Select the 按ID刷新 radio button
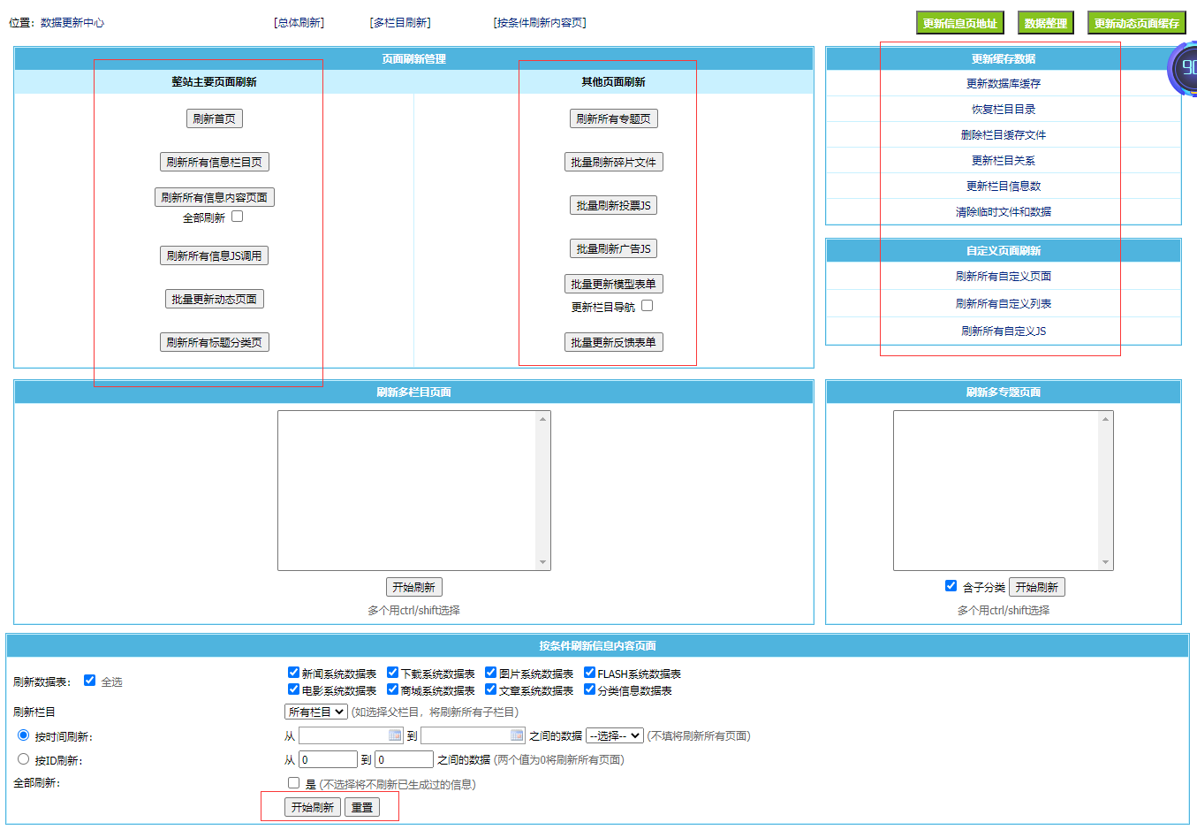The height and width of the screenshot is (830, 1197). point(23,759)
